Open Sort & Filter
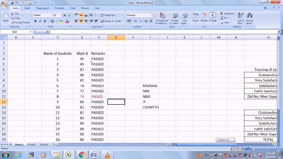The width and height of the screenshot is (283, 159). click(x=241, y=18)
